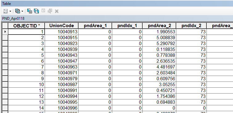Viewport: 233px width, 113px height.
Task: Click the pndArea_2 column header
Action: [x=159, y=26]
